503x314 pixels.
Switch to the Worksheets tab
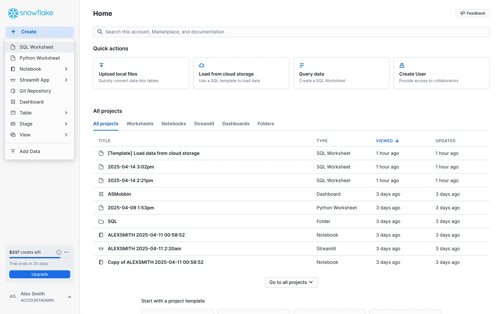tap(140, 124)
